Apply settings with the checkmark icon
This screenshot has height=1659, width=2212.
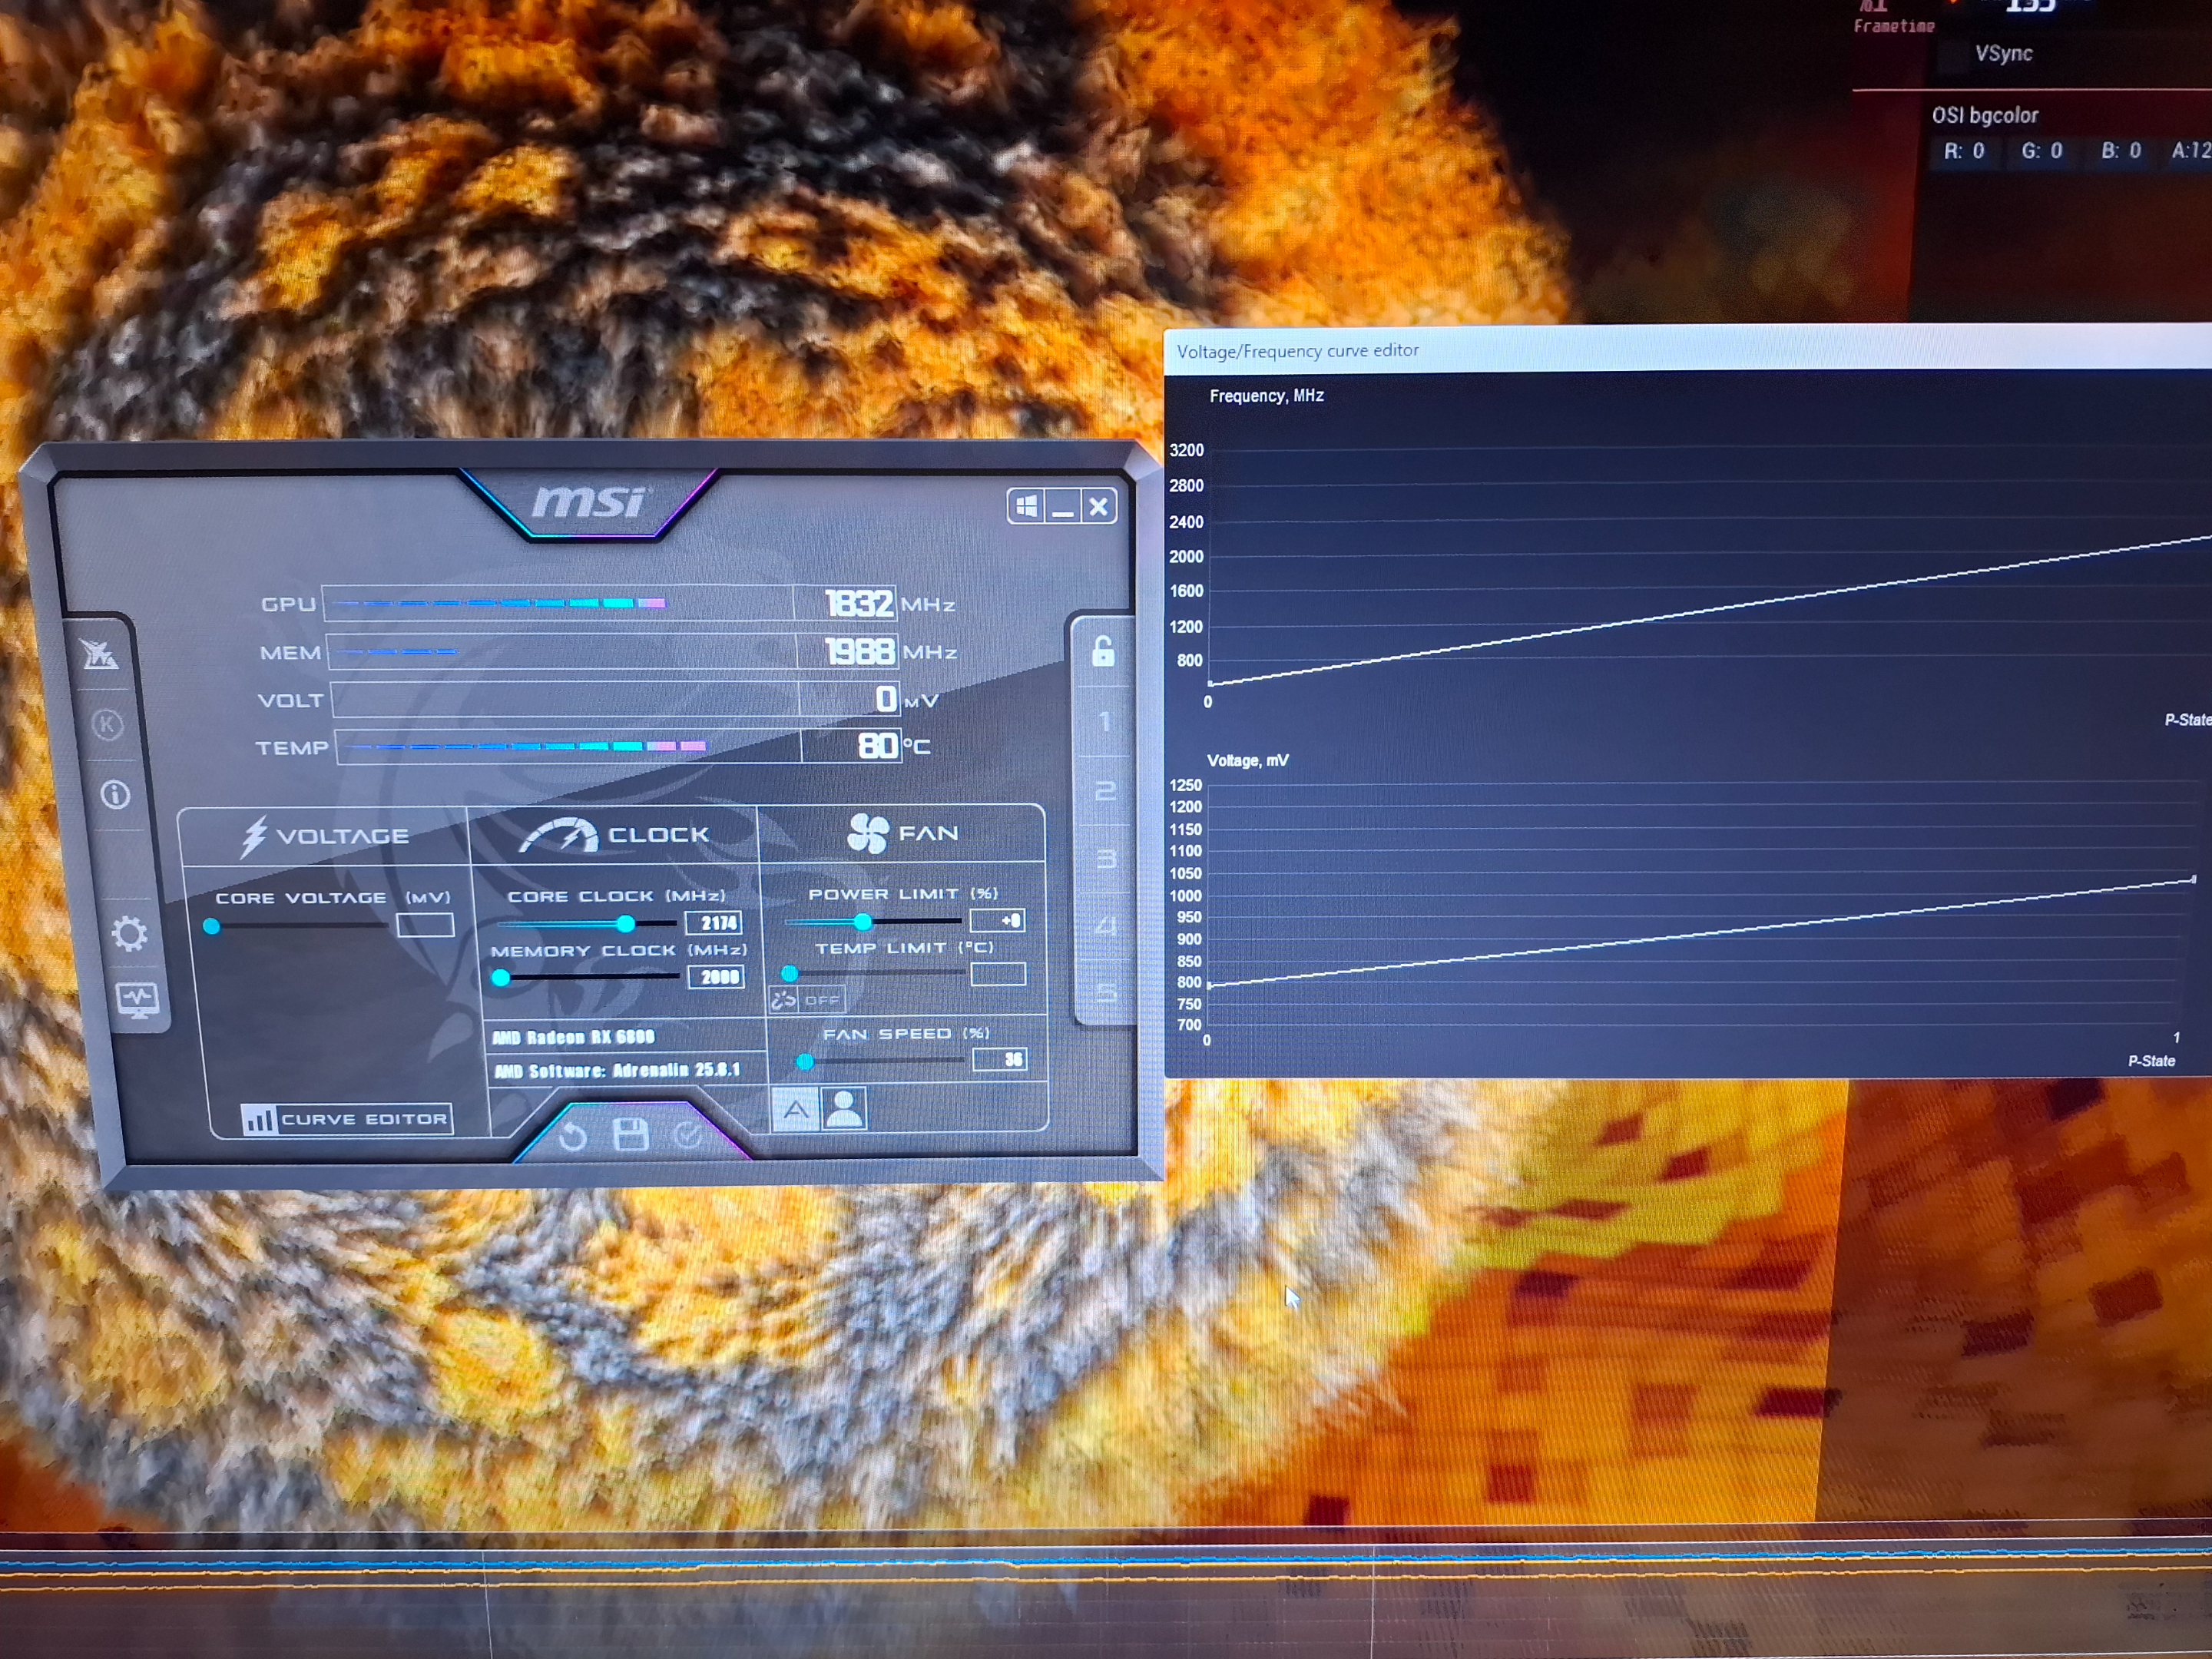(688, 1134)
